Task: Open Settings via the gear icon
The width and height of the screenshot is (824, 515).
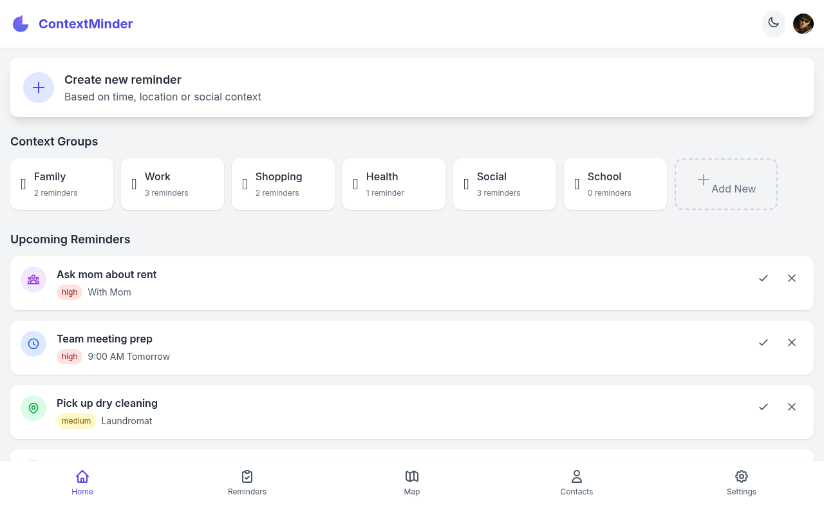Action: pyautogui.click(x=742, y=482)
